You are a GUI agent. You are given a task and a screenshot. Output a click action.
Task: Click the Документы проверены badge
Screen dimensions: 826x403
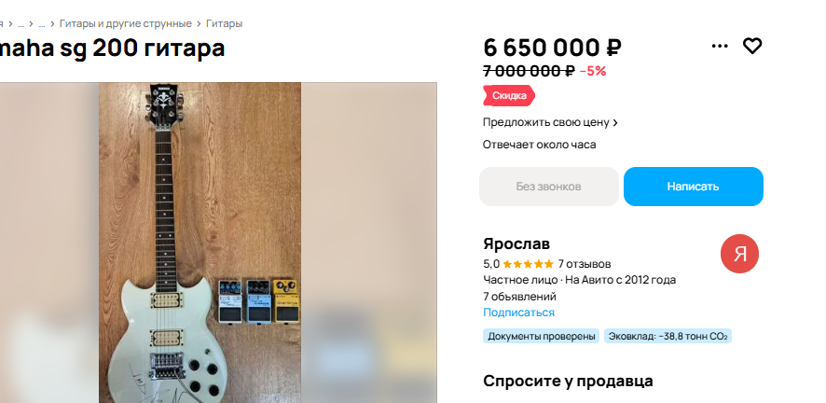pos(541,336)
